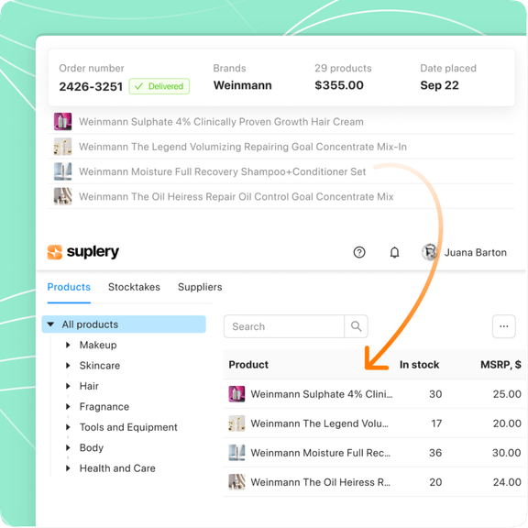Click Weinmann The Legend Volumizing order item
The width and height of the screenshot is (528, 528).
(243, 147)
